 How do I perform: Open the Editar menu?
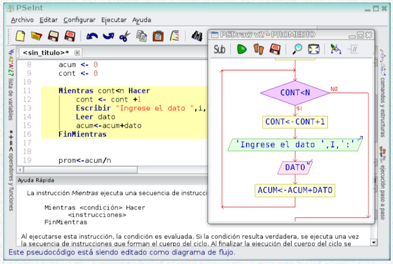(49, 20)
